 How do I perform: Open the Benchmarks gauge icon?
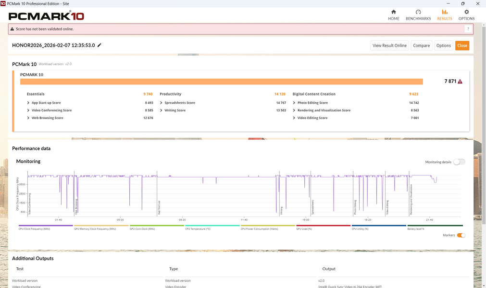click(418, 12)
